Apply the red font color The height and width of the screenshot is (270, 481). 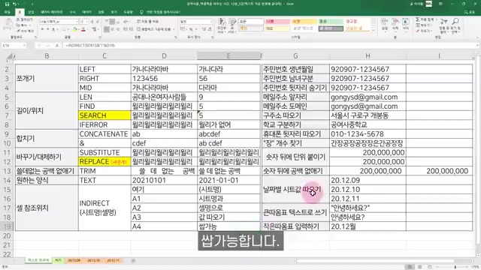coord(83,29)
